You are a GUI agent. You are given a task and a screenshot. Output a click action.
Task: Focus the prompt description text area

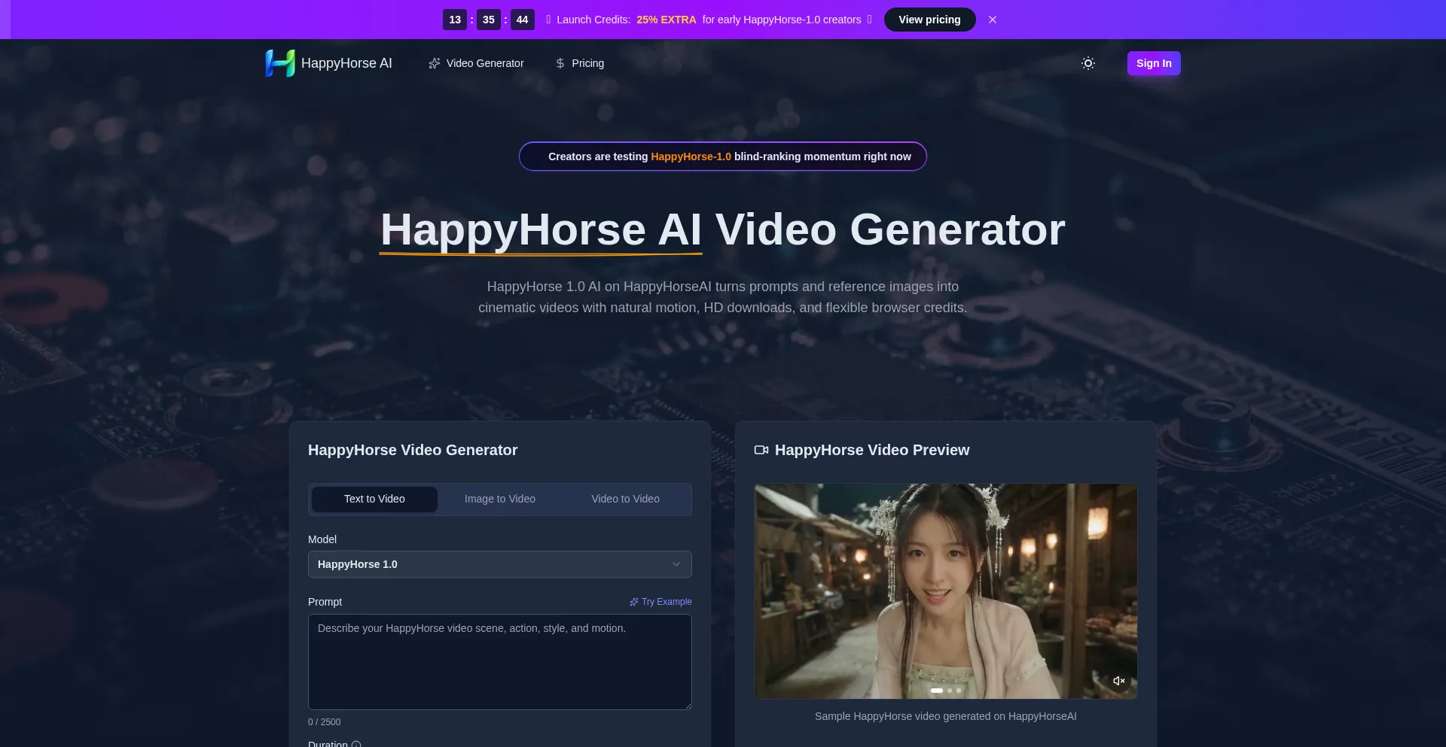(x=500, y=662)
